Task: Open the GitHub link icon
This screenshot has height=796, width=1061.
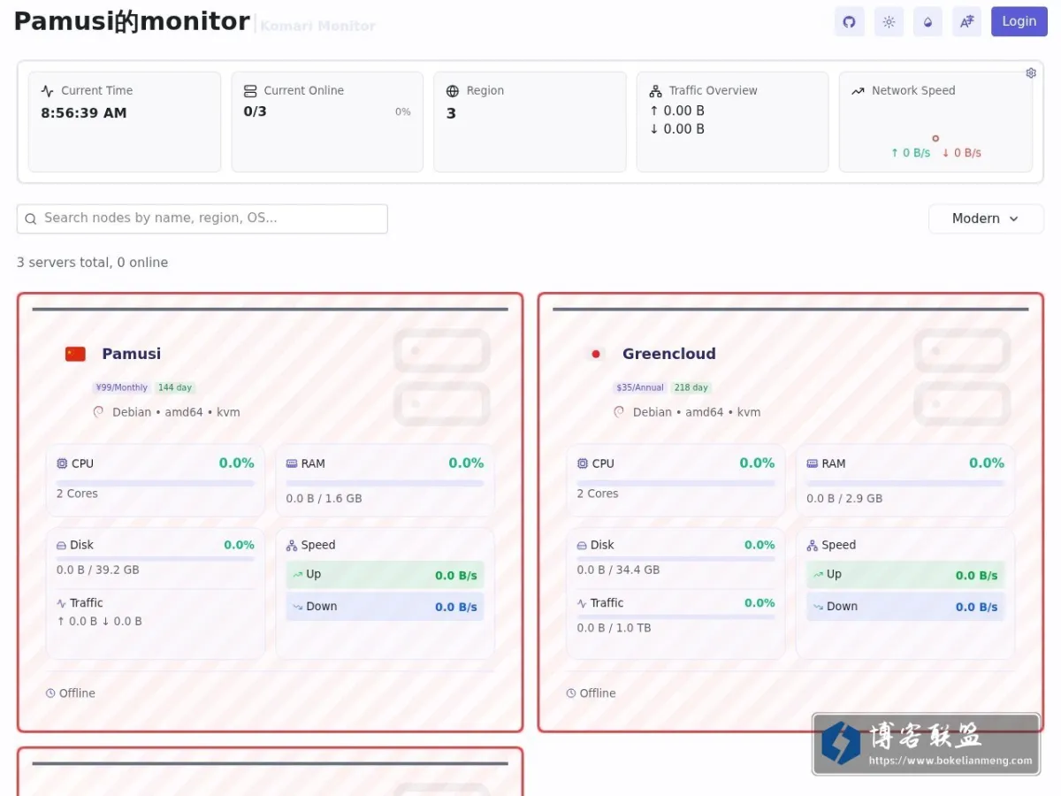Action: (849, 22)
